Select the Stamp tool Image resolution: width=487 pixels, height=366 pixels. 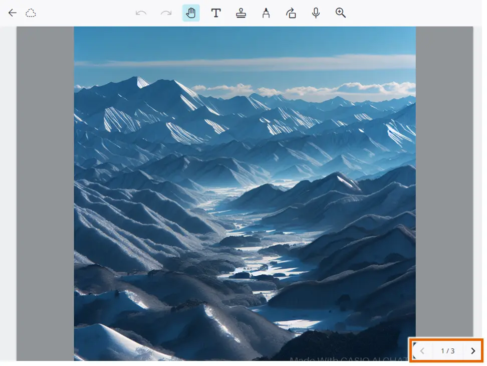coord(241,13)
